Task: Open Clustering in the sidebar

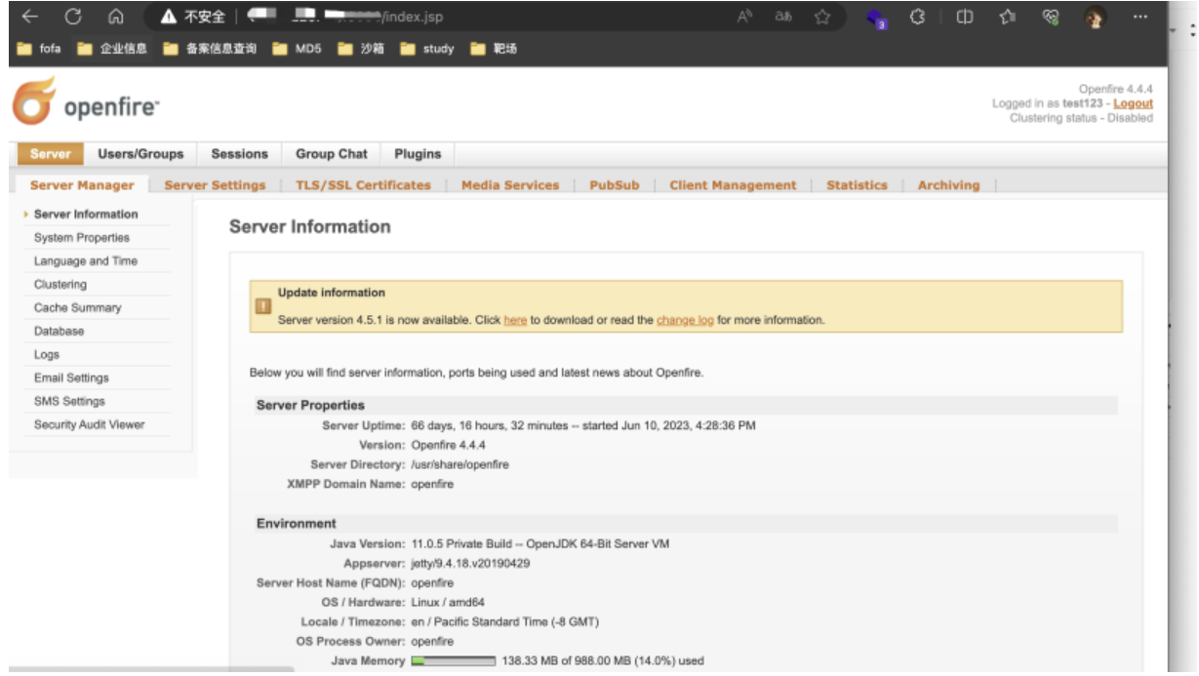Action: (x=60, y=285)
